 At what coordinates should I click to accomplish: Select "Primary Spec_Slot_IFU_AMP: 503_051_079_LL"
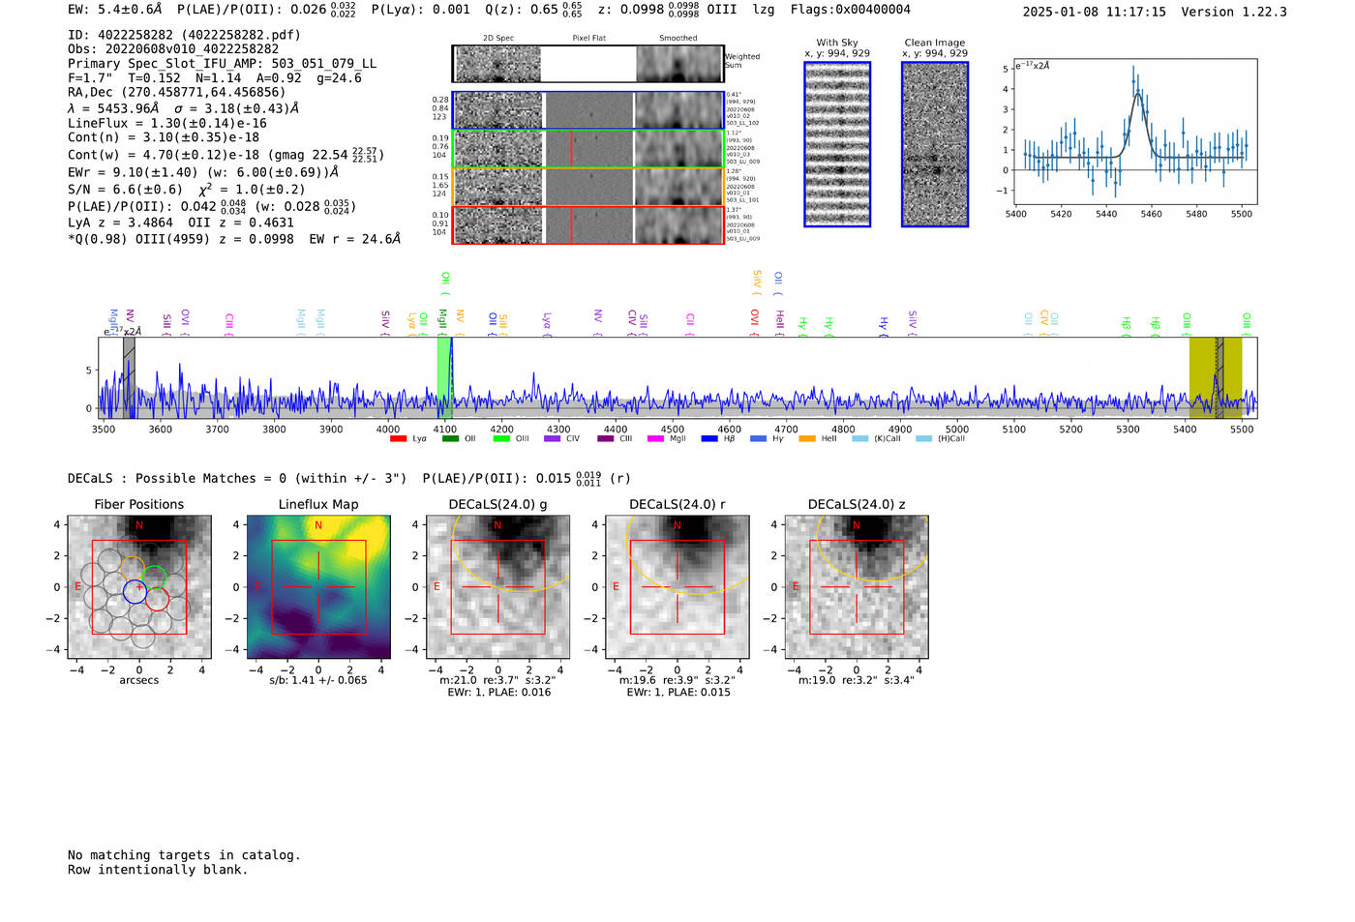click(x=223, y=64)
